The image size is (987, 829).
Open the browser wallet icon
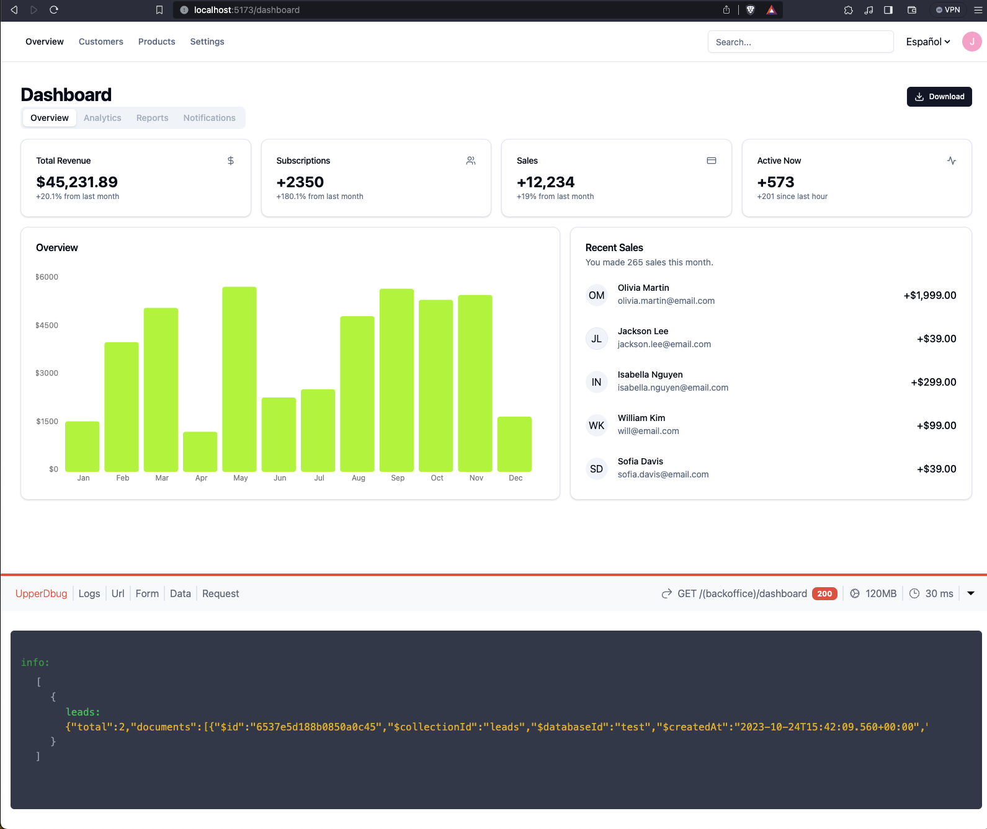click(912, 10)
